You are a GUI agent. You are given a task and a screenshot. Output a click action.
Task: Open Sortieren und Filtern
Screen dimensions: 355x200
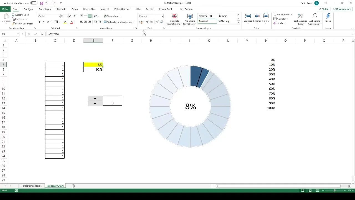pos(300,19)
